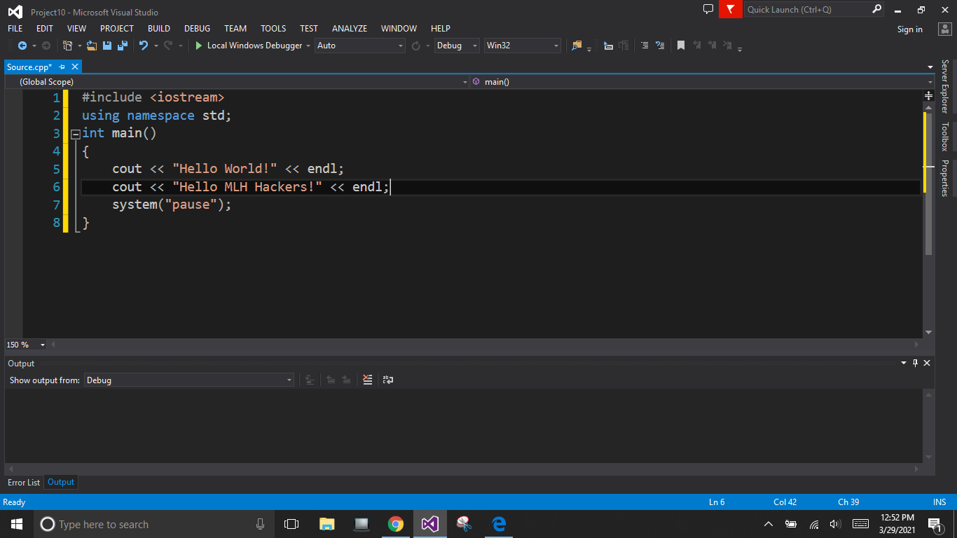Image resolution: width=957 pixels, height=538 pixels.
Task: Click the Output window position dropdown arrow
Action: pyautogui.click(x=903, y=363)
